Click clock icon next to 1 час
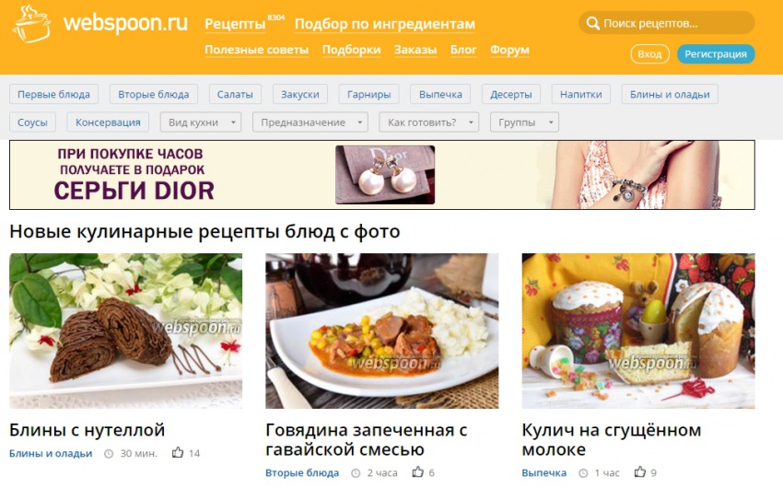This screenshot has height=488, width=783. [x=583, y=473]
